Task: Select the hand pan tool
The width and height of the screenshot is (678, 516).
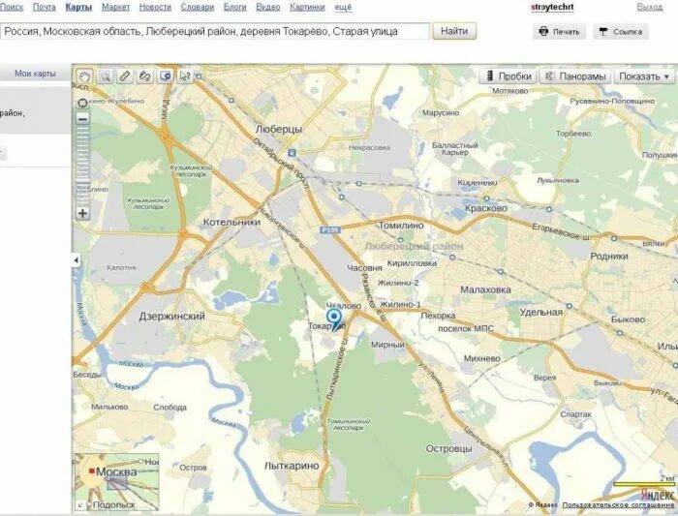Action: click(x=85, y=76)
